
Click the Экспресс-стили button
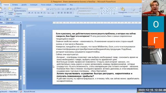coord(133,10)
